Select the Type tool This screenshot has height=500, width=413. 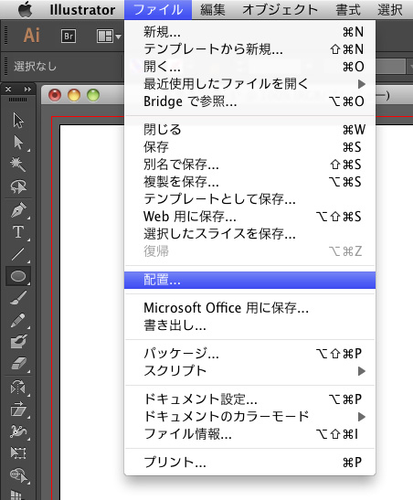tap(18, 232)
